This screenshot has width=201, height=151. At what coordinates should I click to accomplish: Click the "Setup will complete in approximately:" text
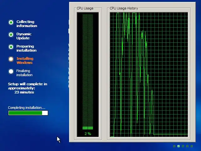28,86
